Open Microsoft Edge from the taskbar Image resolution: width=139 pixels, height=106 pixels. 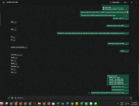tap(68, 103)
